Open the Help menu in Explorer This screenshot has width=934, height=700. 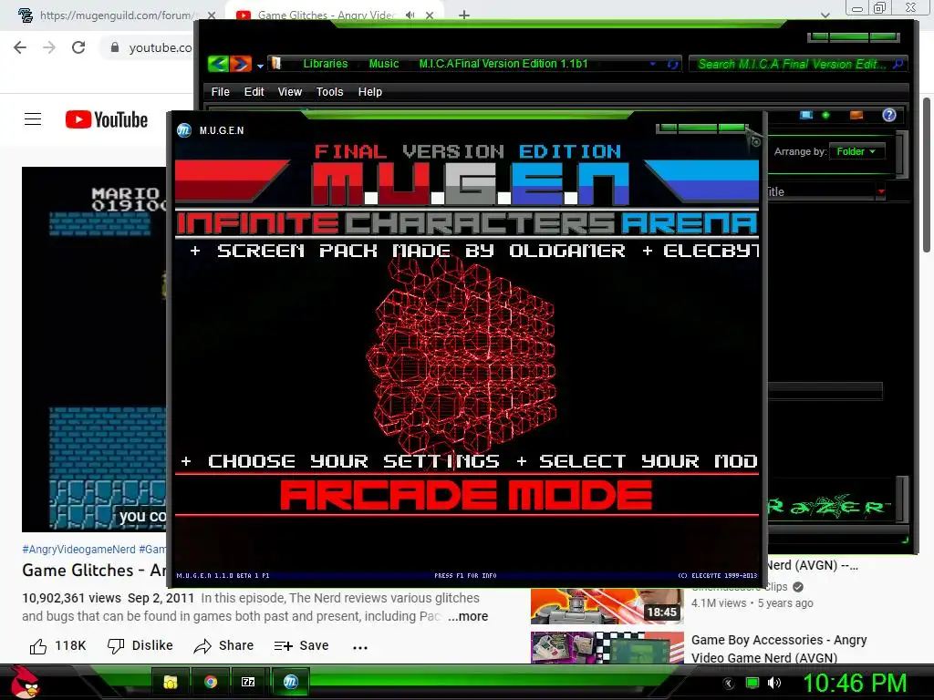click(370, 92)
